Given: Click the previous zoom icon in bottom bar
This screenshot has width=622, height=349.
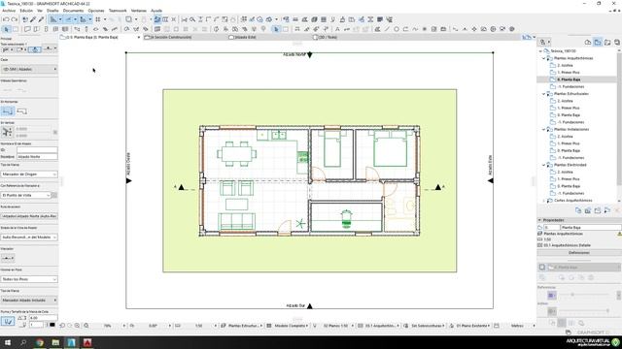Looking at the screenshot, I should pyautogui.click(x=62, y=326).
